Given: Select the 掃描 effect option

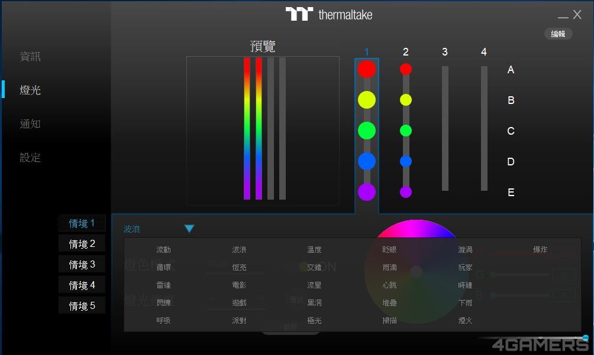Looking at the screenshot, I should click(389, 320).
